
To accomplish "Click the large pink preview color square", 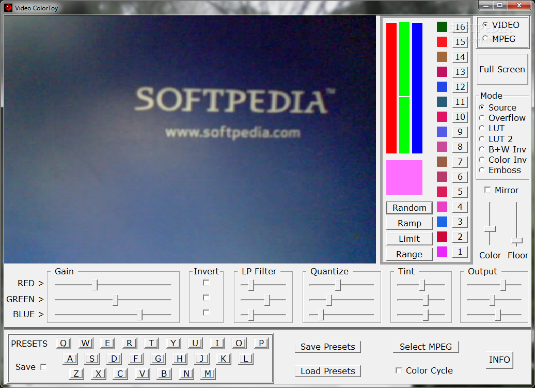I will (x=404, y=177).
